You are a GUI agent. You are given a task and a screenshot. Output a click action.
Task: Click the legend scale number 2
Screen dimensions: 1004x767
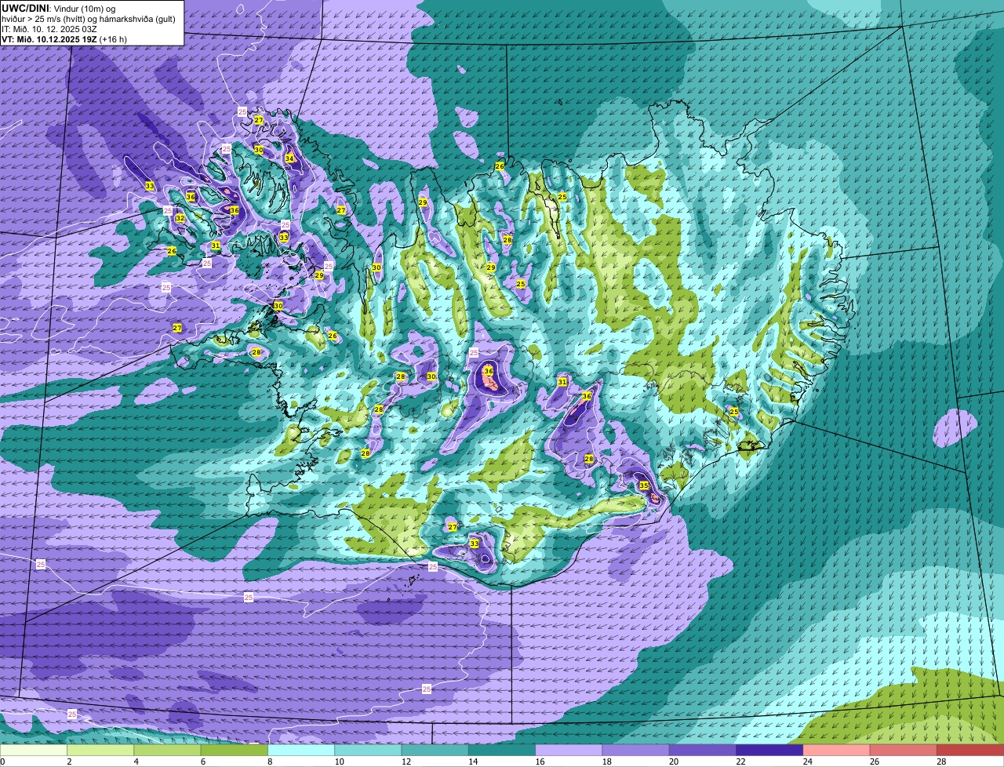[x=69, y=762]
